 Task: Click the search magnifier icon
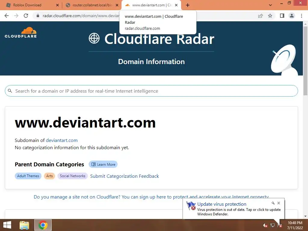coord(10,91)
